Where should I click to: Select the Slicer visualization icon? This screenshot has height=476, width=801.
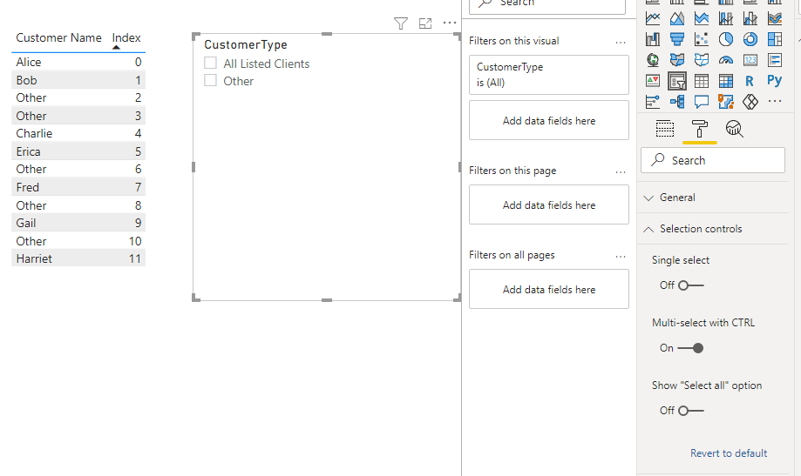click(x=677, y=81)
